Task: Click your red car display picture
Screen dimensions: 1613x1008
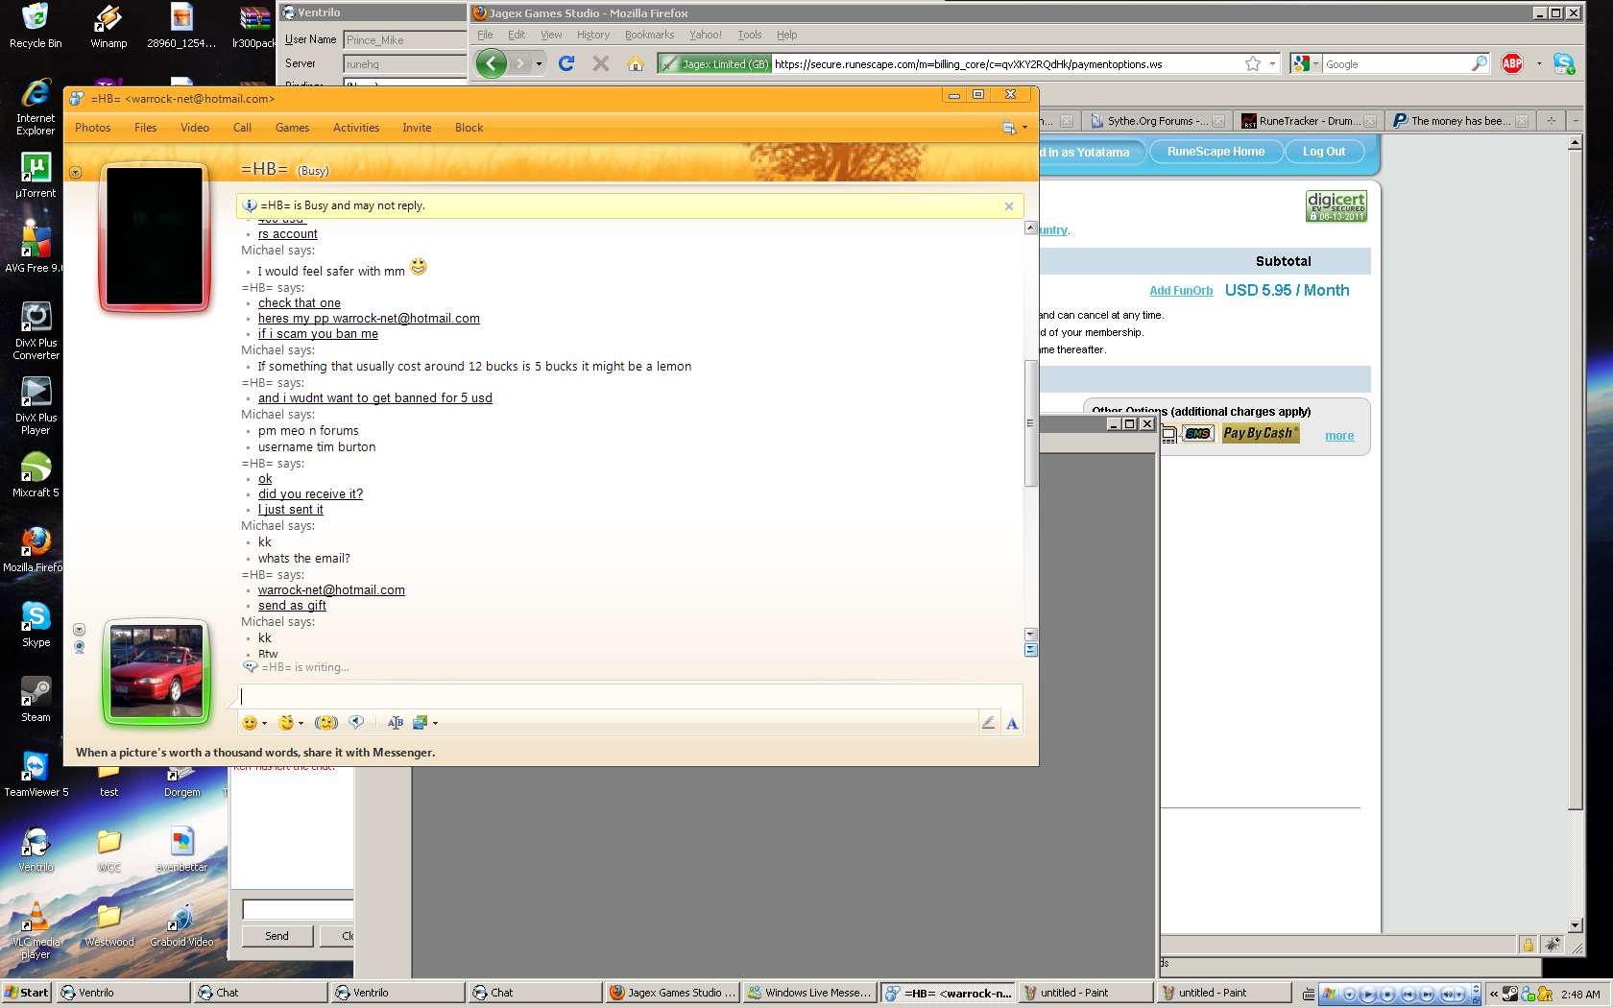Action: [x=156, y=672]
